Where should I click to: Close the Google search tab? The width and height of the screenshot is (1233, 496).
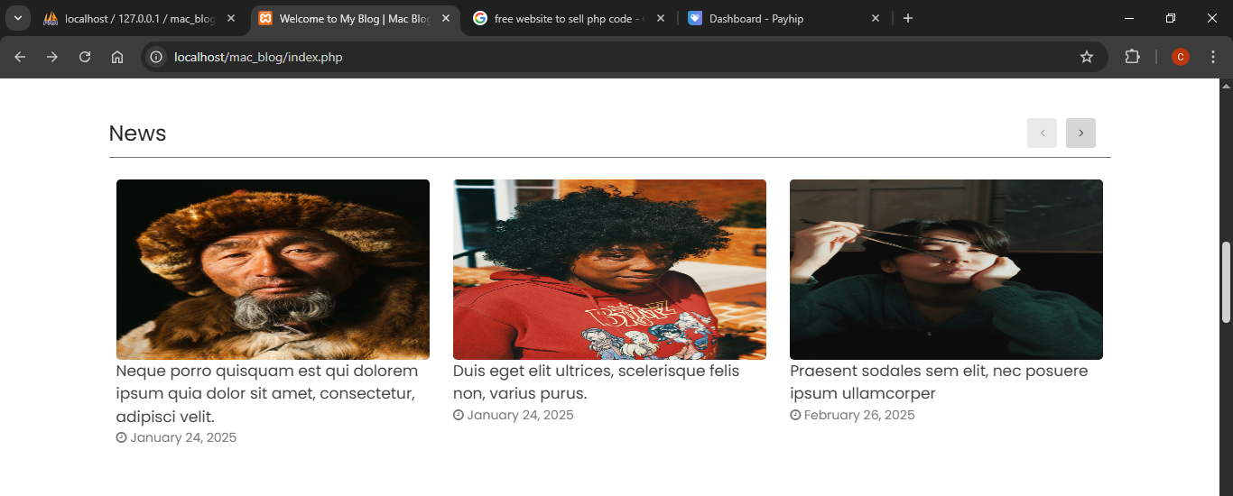pos(661,18)
